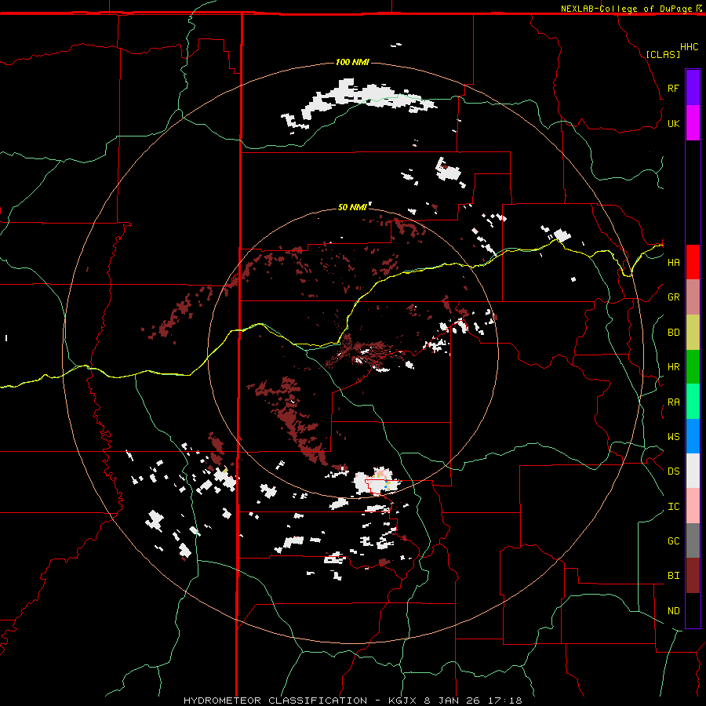Click the IC pink legend swatch
The width and height of the screenshot is (706, 706).
[x=693, y=506]
